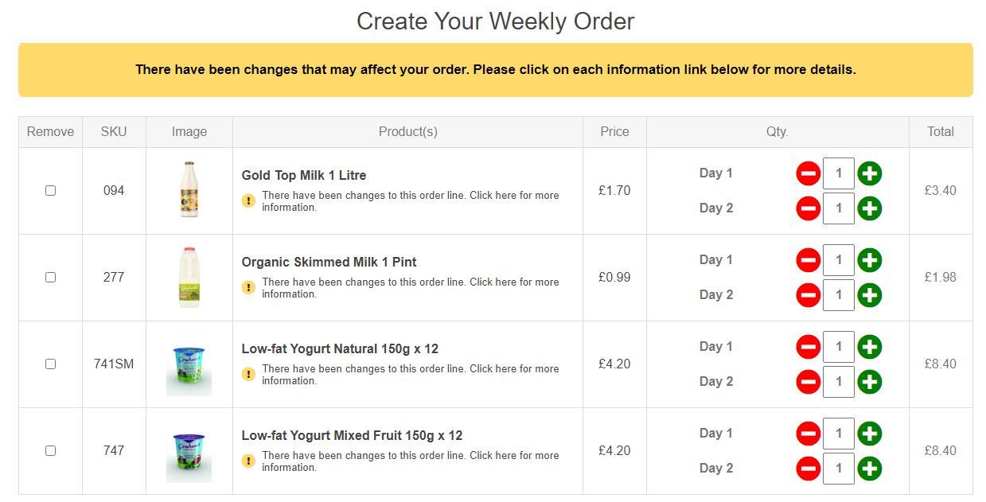This screenshot has height=502, width=986.
Task: Check Remove box for SKU 747
Action: [x=51, y=451]
